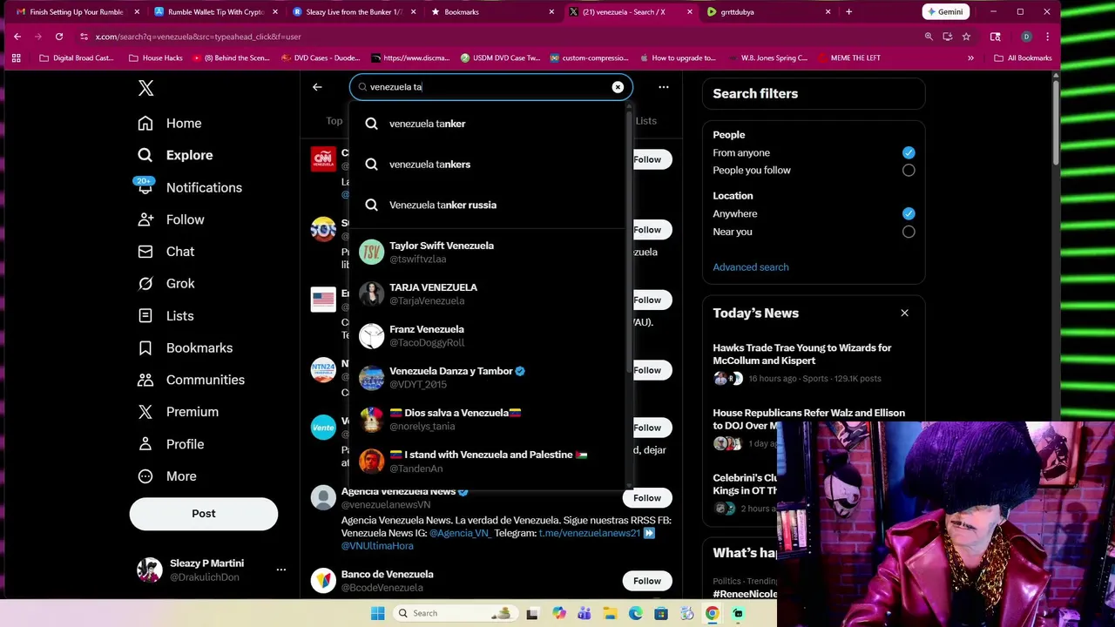Switch to Finish Setting Up Your Rumble tab
The image size is (1115, 627).
pyautogui.click(x=78, y=12)
